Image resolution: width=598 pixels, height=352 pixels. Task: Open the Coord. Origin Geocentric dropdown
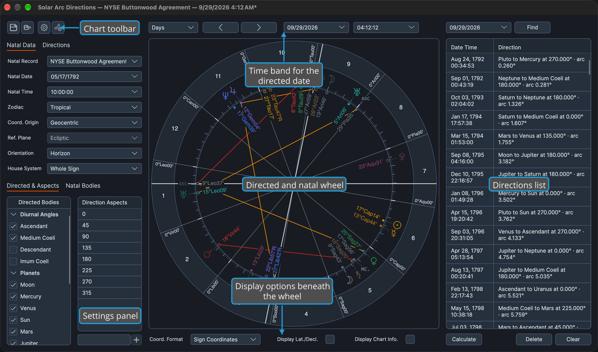pyautogui.click(x=95, y=123)
